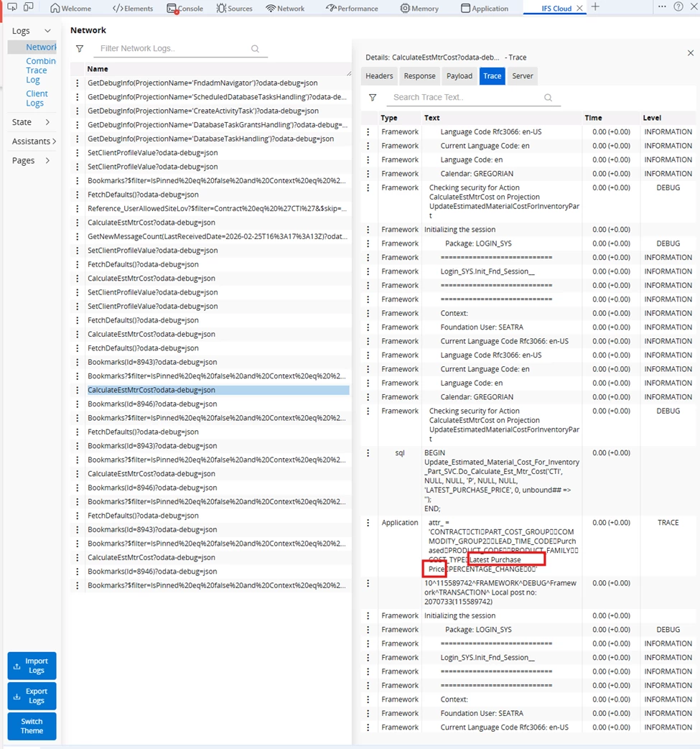Select the Trace details tab
Image resolution: width=700 pixels, height=749 pixels.
[x=493, y=76]
